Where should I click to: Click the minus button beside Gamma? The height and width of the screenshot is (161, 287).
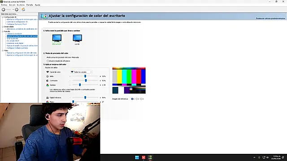tap(70, 85)
